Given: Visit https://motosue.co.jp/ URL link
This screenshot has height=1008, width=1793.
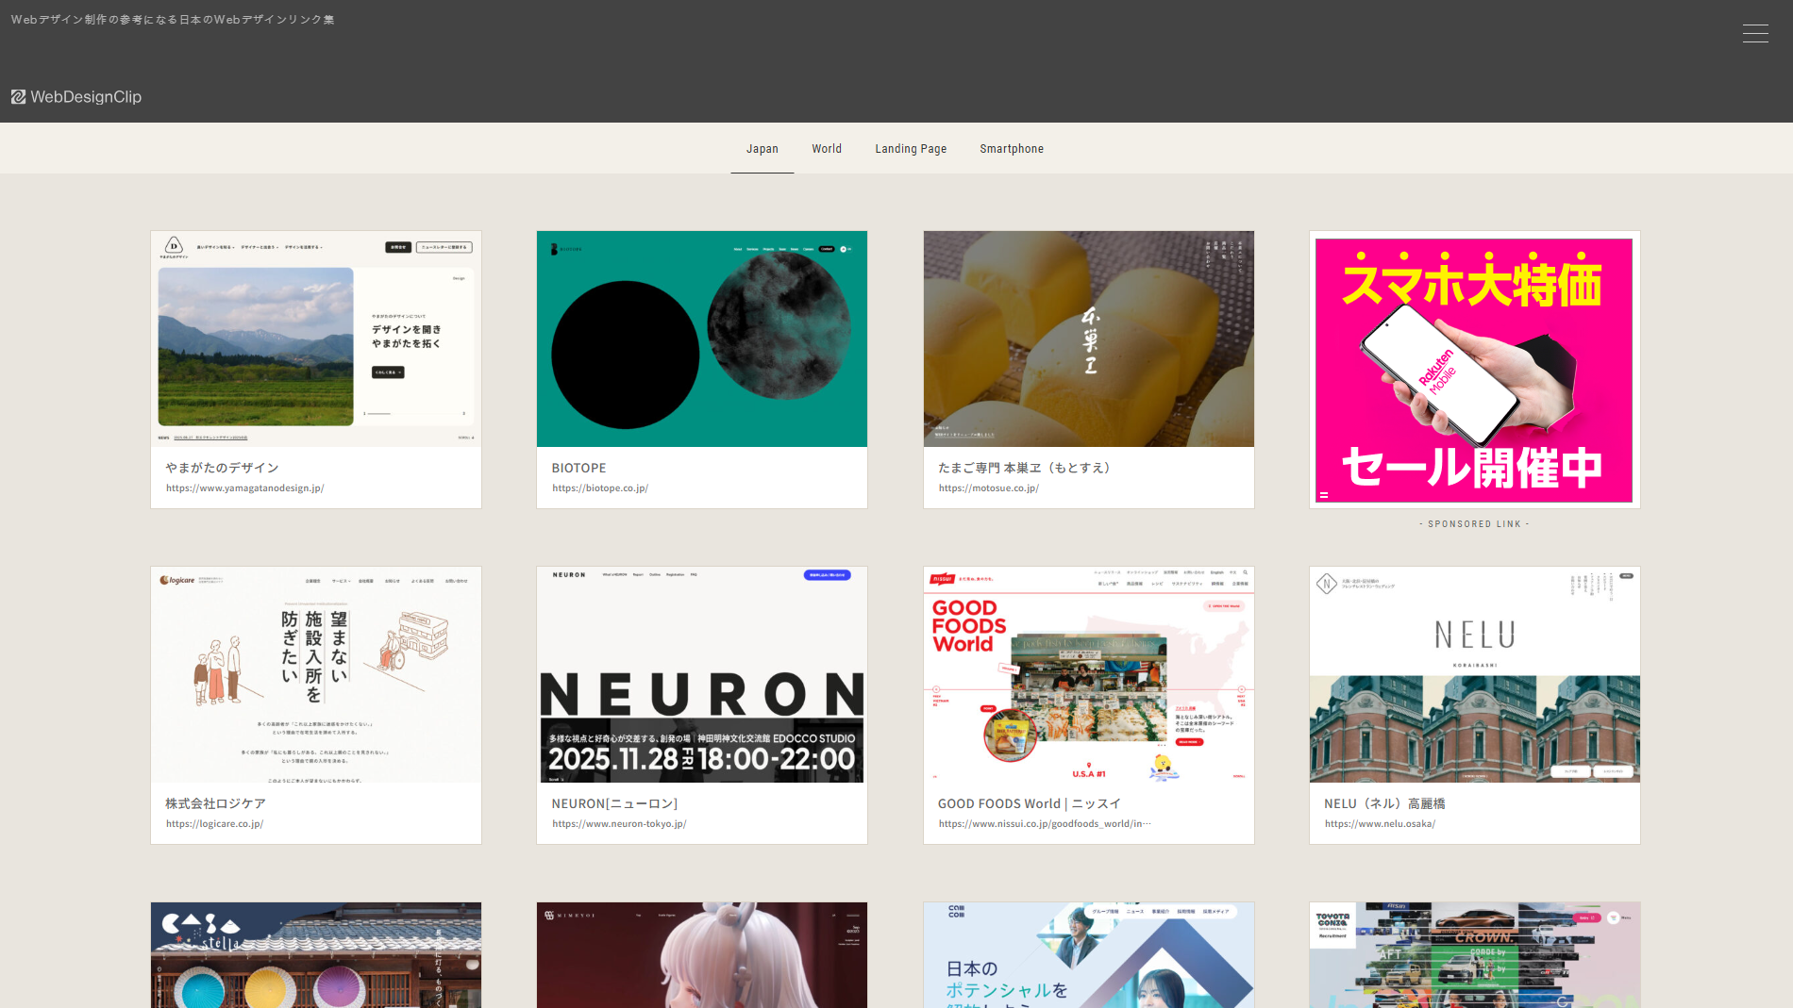Looking at the screenshot, I should point(989,488).
